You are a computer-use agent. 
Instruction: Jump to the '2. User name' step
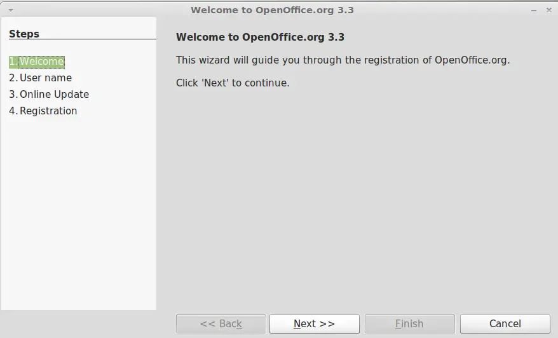tap(41, 78)
